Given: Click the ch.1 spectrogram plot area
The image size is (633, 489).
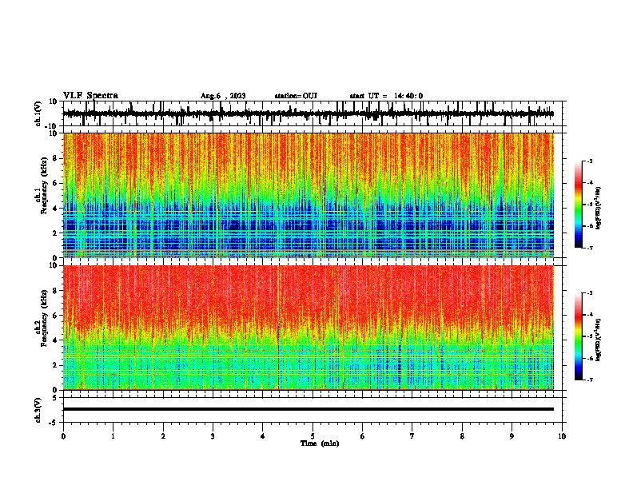Looking at the screenshot, I should click(x=309, y=195).
